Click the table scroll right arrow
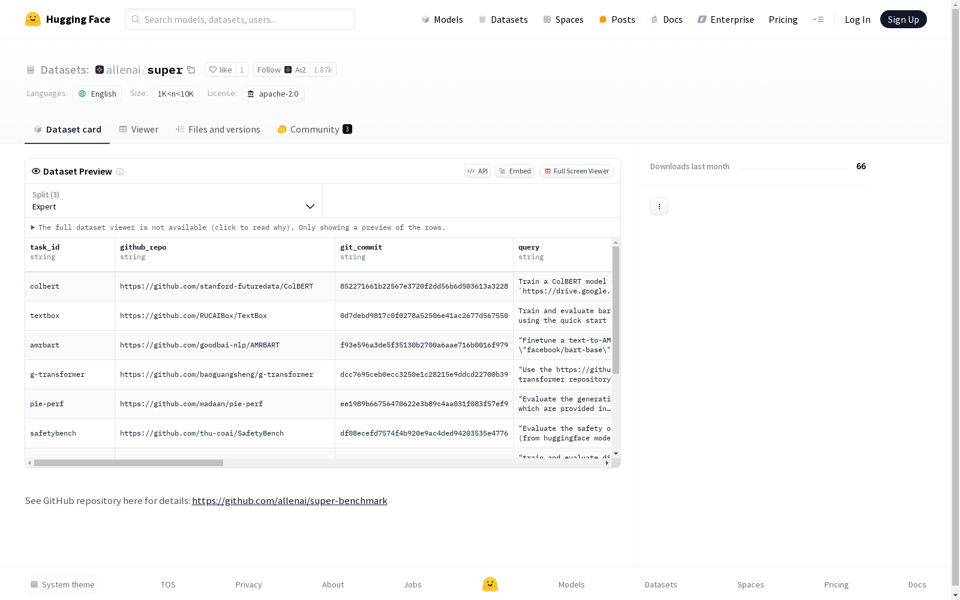 pyautogui.click(x=607, y=463)
